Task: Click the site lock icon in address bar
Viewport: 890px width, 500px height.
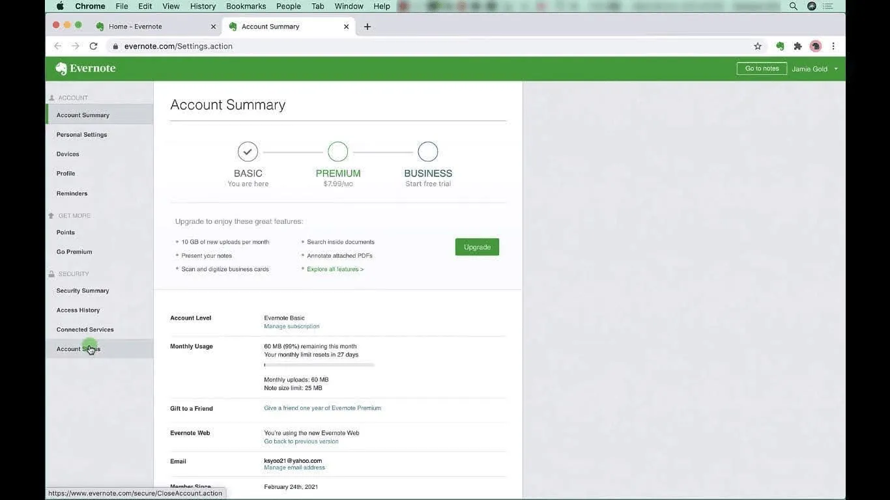Action: 115,46
